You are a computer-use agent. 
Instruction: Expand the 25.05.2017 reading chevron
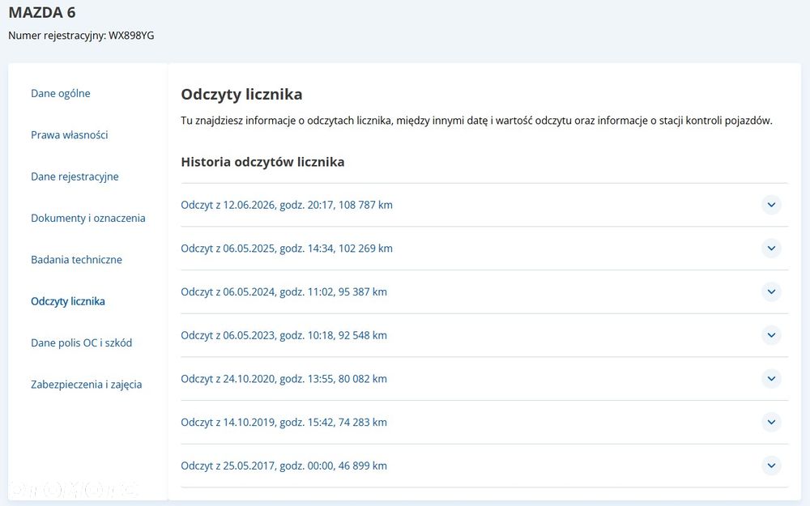[x=771, y=466]
